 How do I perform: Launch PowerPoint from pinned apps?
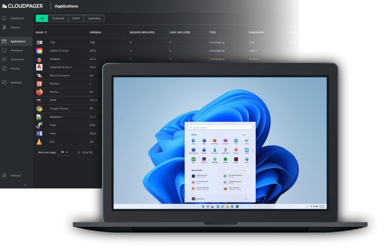pos(214,141)
